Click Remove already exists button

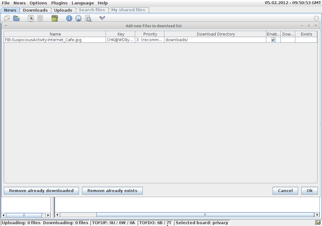112,190
